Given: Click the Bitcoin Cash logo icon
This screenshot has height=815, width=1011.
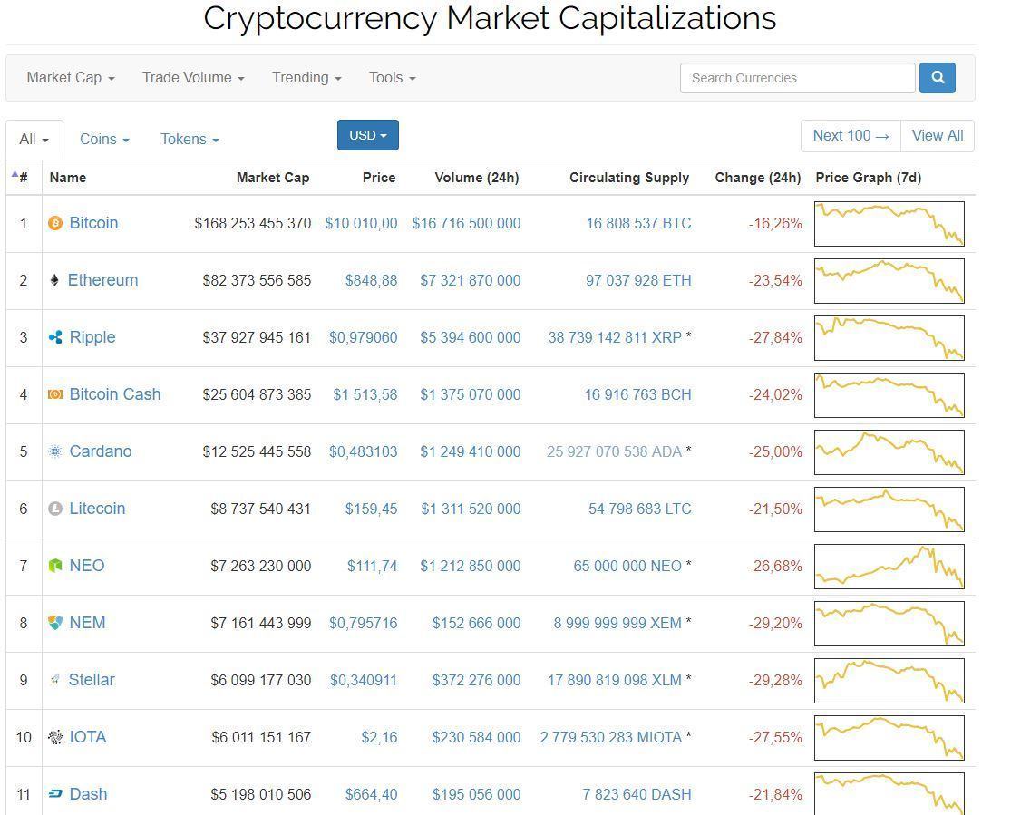Looking at the screenshot, I should coord(55,394).
